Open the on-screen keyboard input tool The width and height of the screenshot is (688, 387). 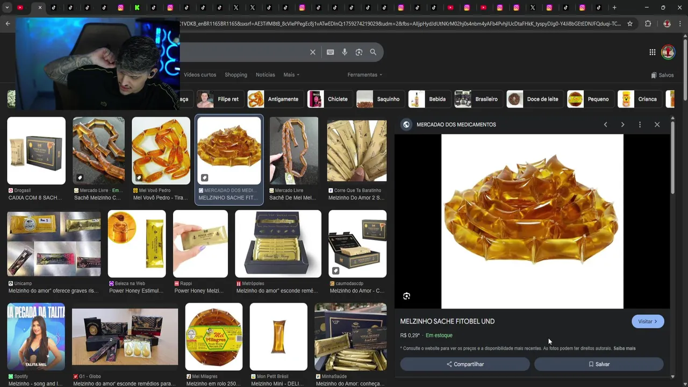[330, 52]
